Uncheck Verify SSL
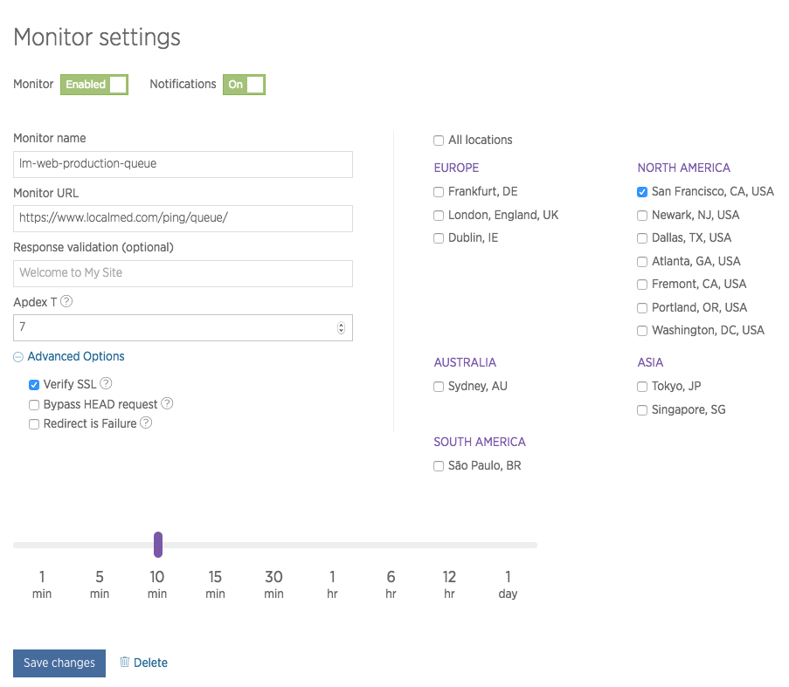The height and width of the screenshot is (687, 789). point(33,384)
